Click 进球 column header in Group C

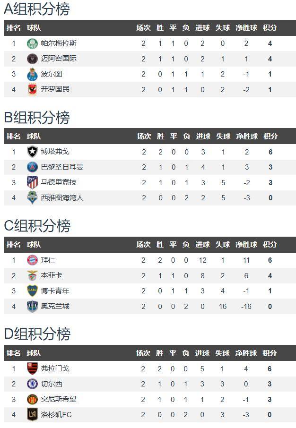tap(202, 245)
